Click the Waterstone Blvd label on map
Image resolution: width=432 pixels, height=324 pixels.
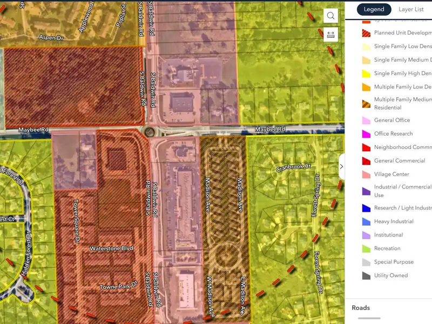pyautogui.click(x=111, y=248)
